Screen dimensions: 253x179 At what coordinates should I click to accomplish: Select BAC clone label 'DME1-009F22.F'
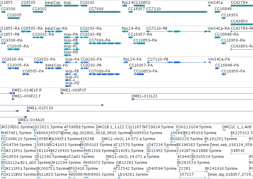(26, 96)
